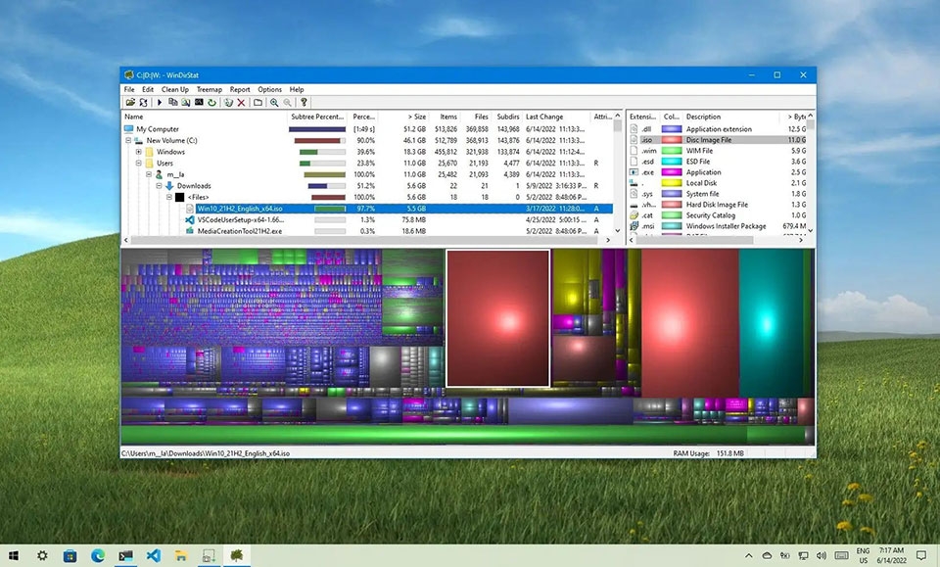
Task: Click the Command Prompt Here toolbar icon
Action: 199,102
